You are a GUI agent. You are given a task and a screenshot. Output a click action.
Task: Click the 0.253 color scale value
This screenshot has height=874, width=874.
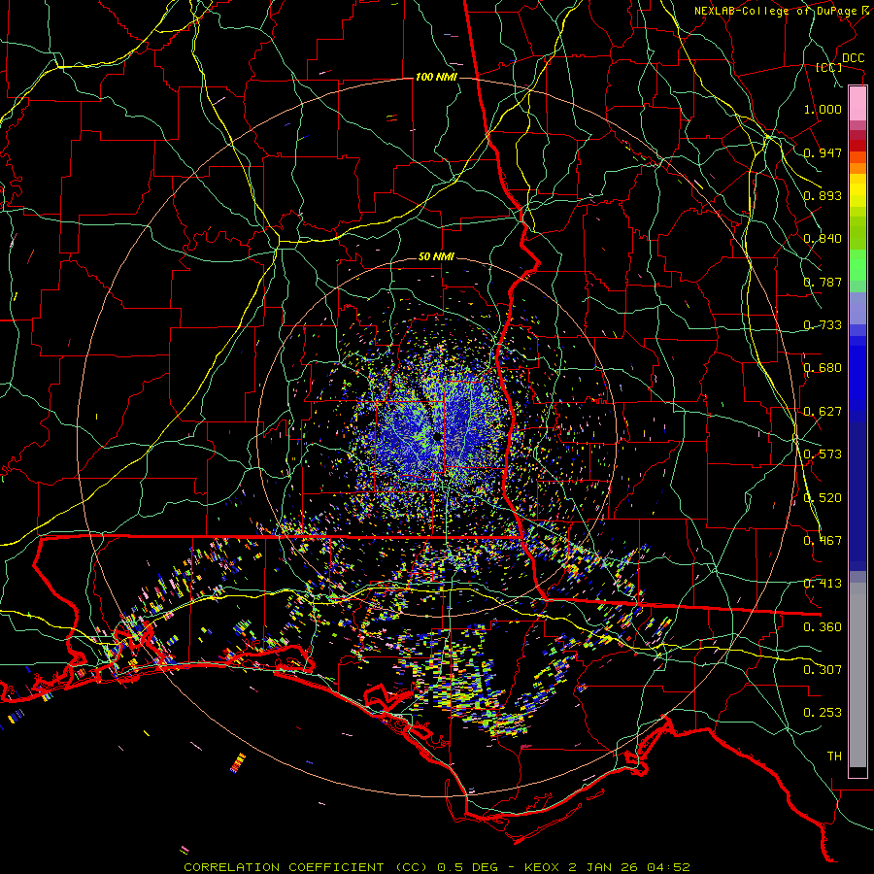tap(823, 713)
